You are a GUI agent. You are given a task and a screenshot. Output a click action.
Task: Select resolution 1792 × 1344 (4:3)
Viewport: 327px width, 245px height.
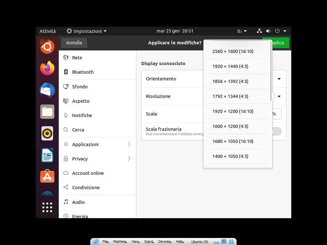pos(238,96)
